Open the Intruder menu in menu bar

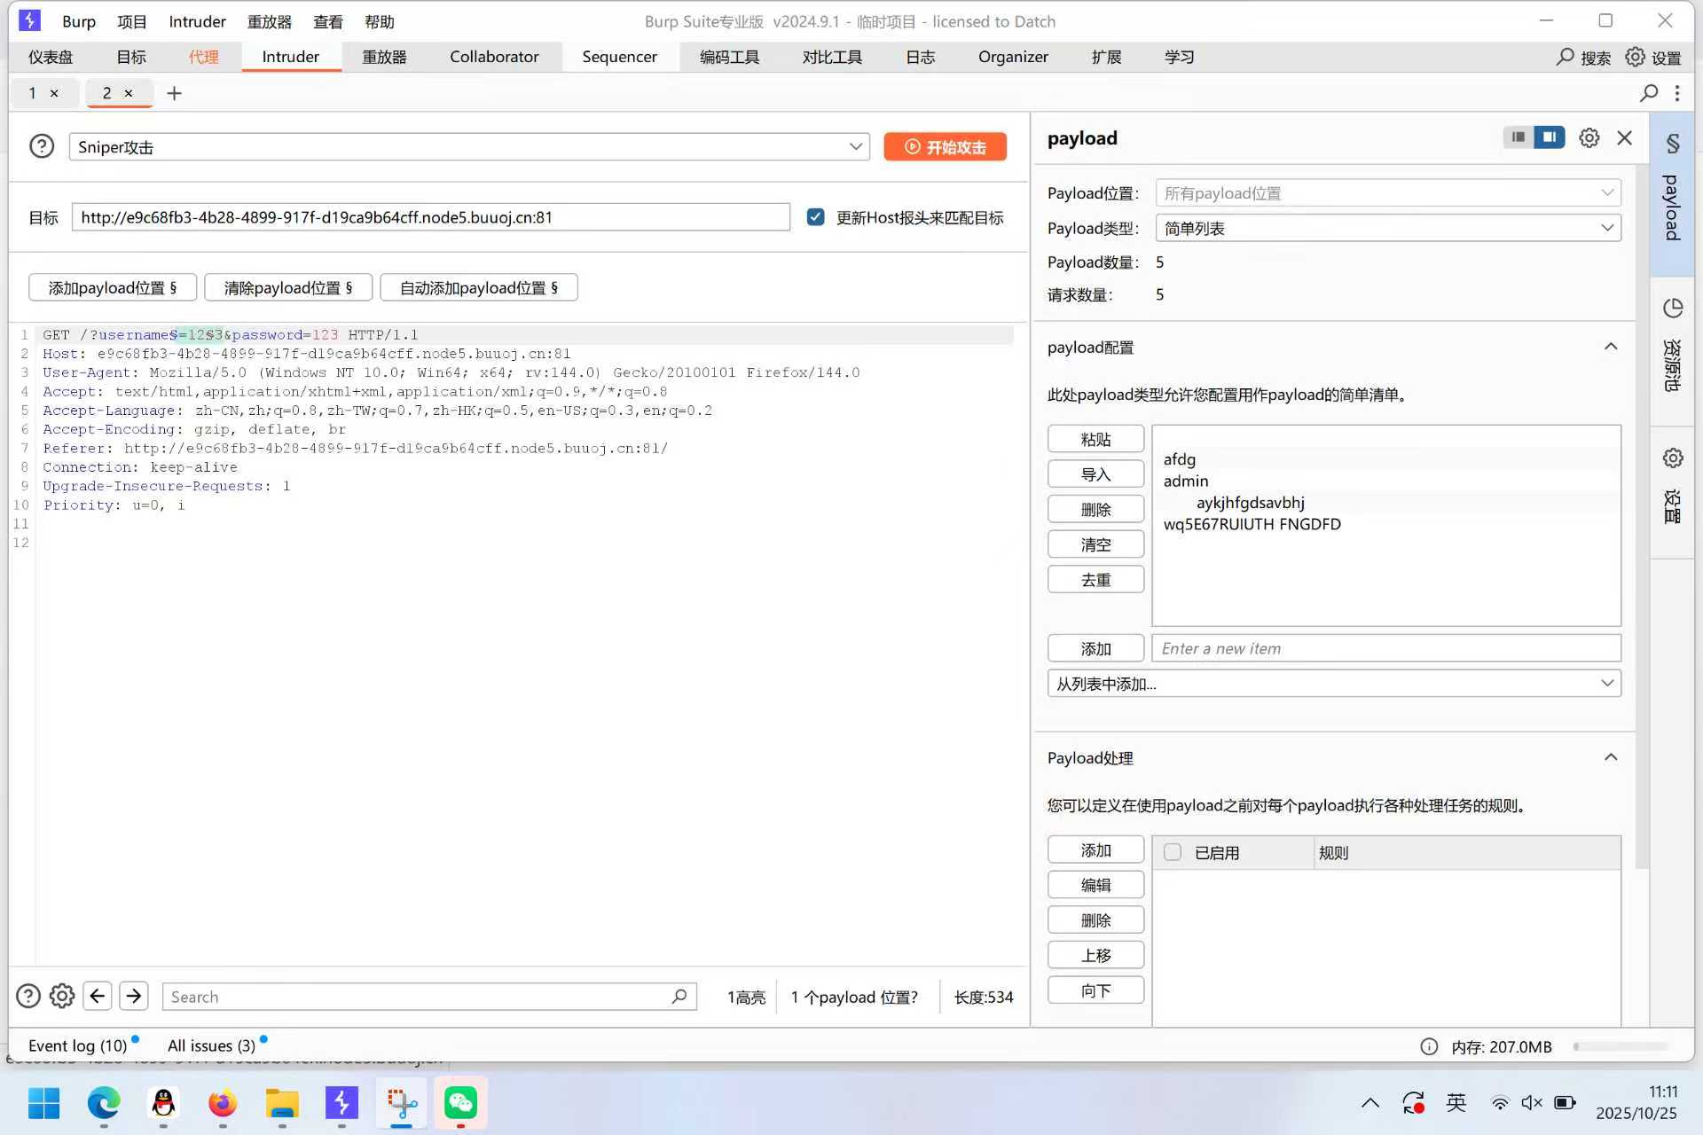[197, 21]
